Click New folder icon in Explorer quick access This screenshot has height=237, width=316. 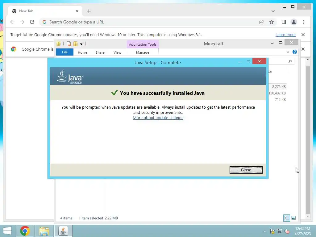pos(76,44)
